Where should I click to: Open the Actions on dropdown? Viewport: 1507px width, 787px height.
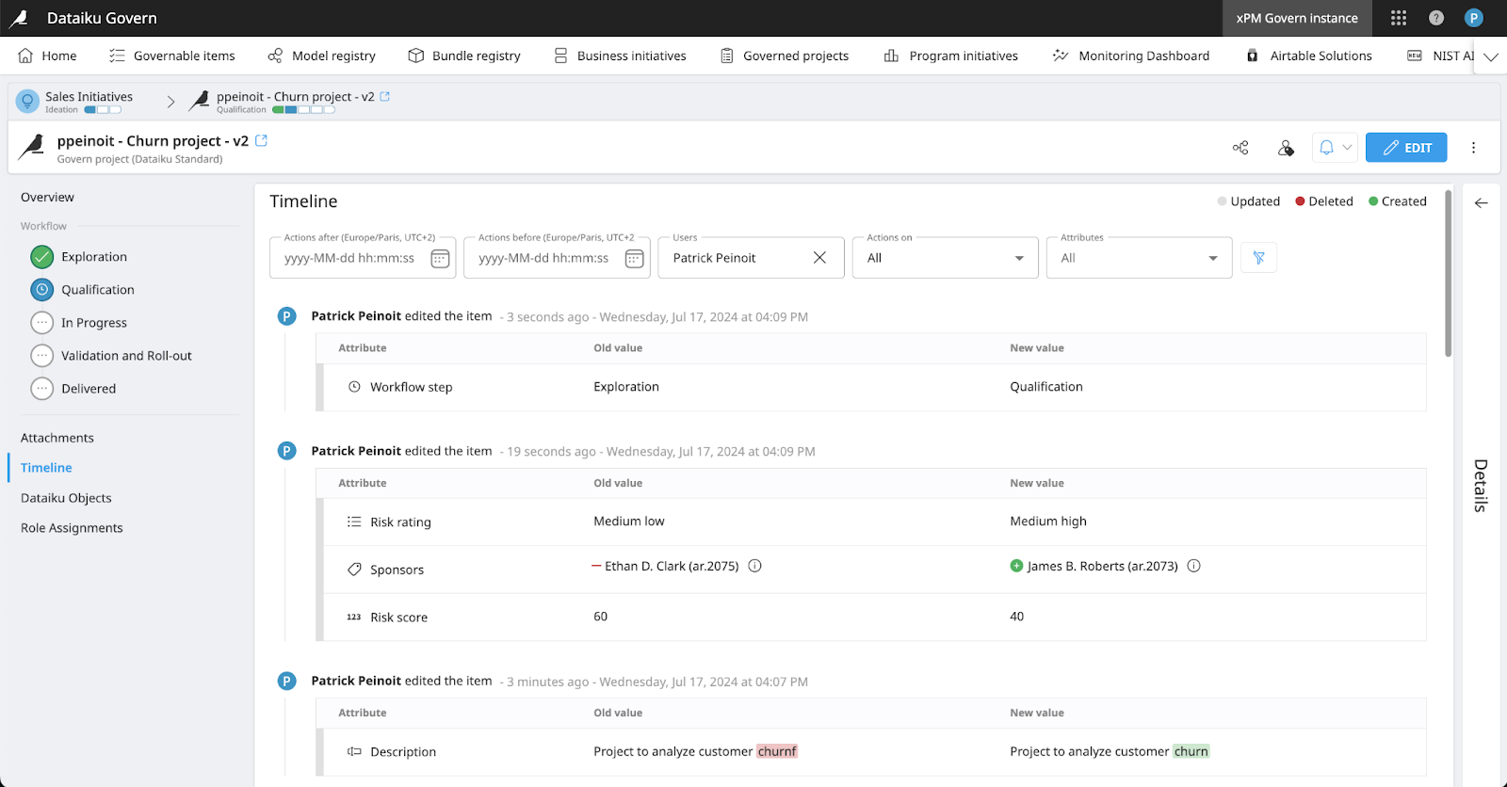tap(945, 258)
